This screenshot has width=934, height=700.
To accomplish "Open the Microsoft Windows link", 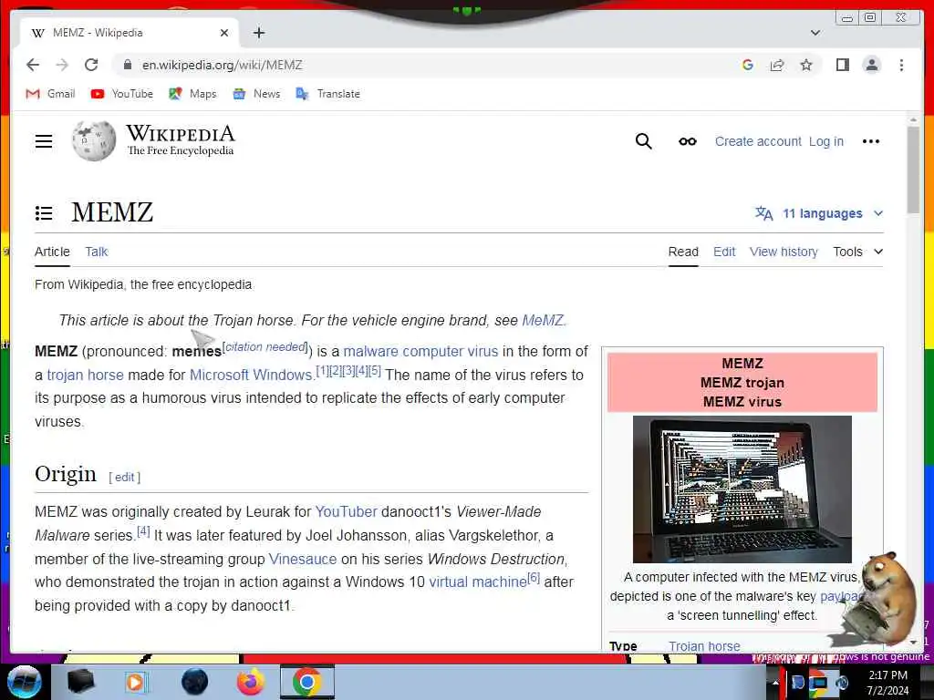I will 251,375.
